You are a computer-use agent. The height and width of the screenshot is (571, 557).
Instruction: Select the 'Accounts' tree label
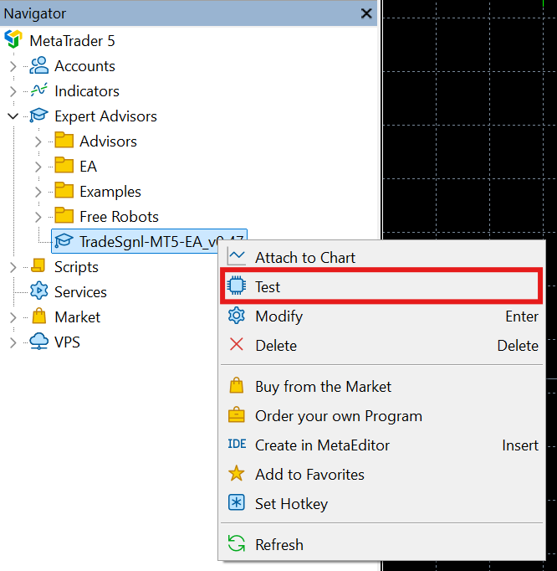(x=84, y=66)
